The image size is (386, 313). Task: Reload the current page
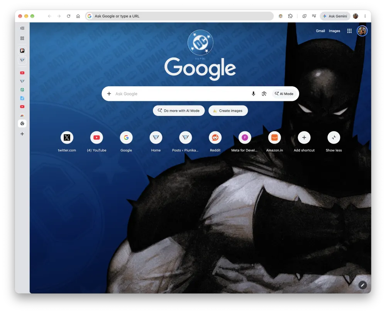click(68, 16)
